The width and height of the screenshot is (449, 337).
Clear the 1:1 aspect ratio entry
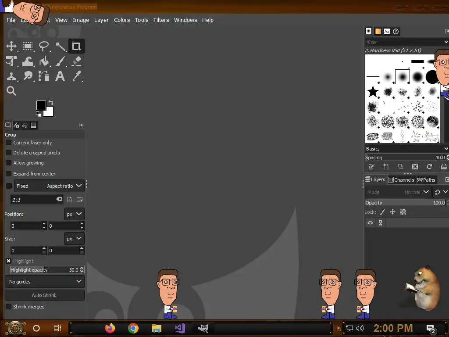(59, 199)
